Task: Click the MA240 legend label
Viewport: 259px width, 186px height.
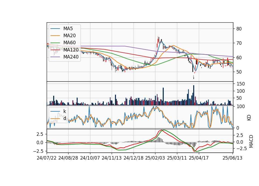Action: click(71, 57)
